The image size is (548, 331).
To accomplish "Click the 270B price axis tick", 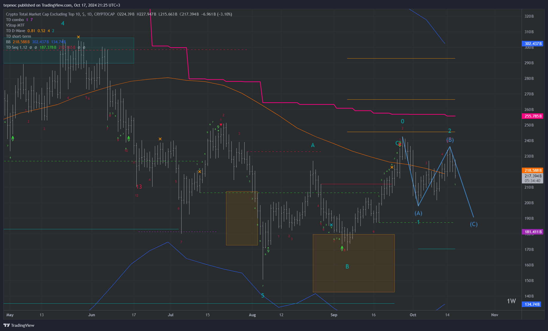I will tap(529, 94).
